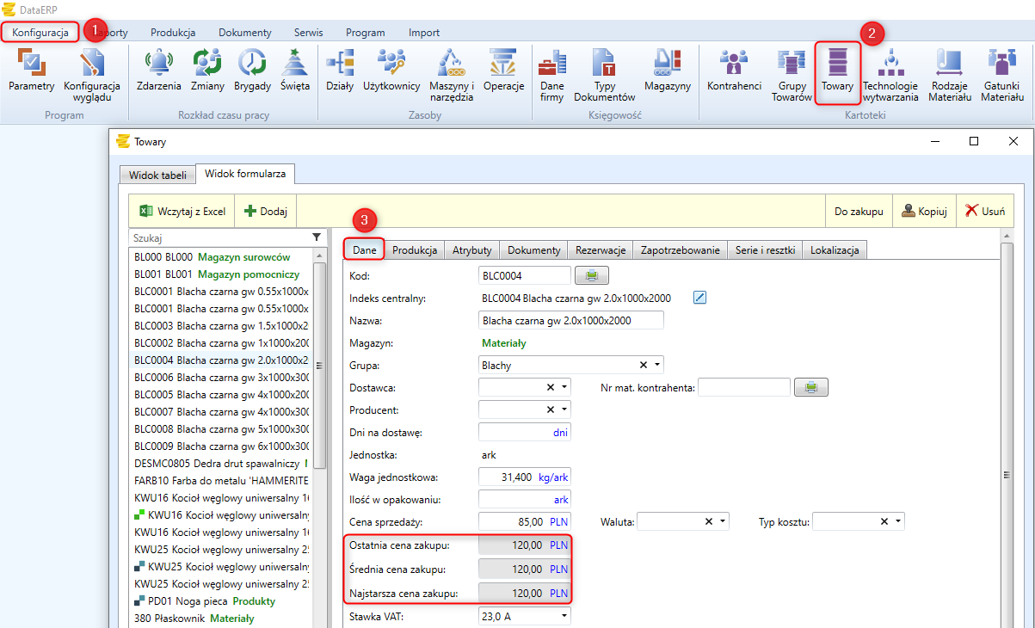Select BLC0006 Blacha czarna in the list
The image size is (1035, 628).
click(x=220, y=378)
